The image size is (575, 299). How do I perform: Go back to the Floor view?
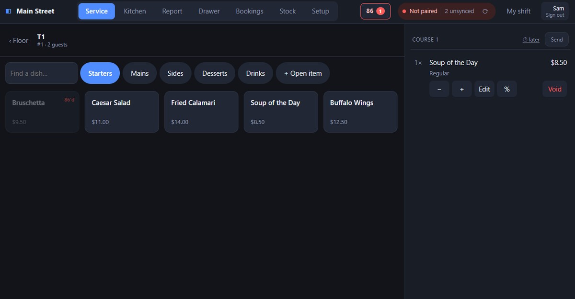pos(19,41)
